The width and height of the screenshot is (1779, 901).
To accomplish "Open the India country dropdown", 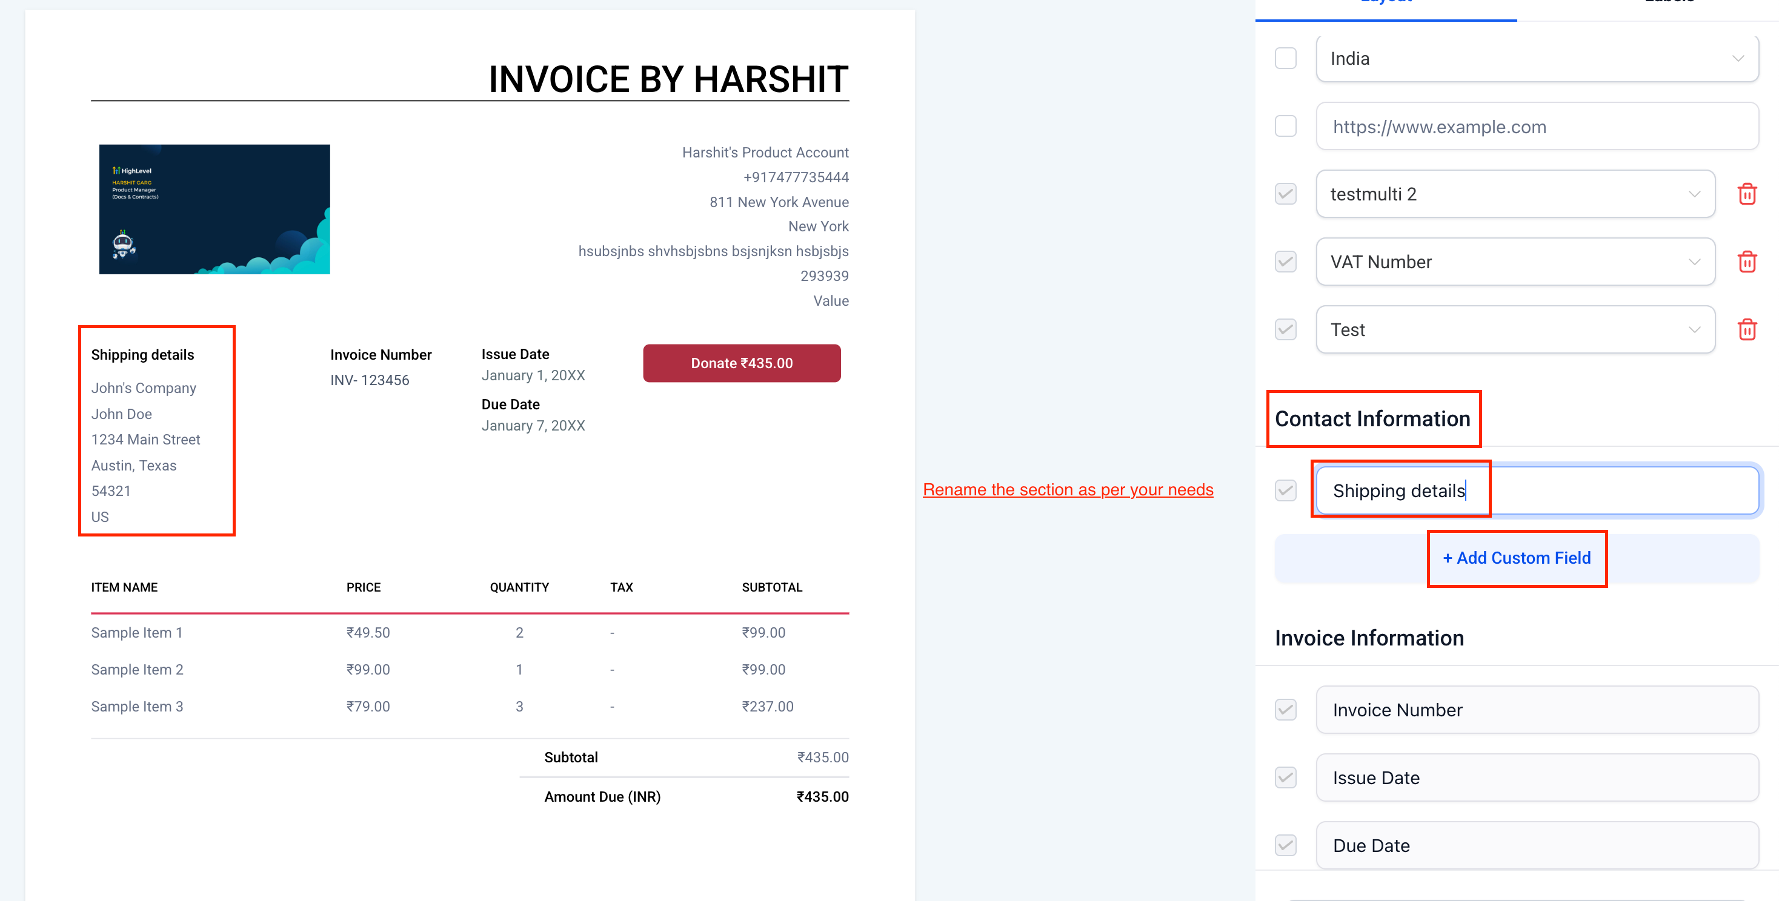I will click(1537, 58).
